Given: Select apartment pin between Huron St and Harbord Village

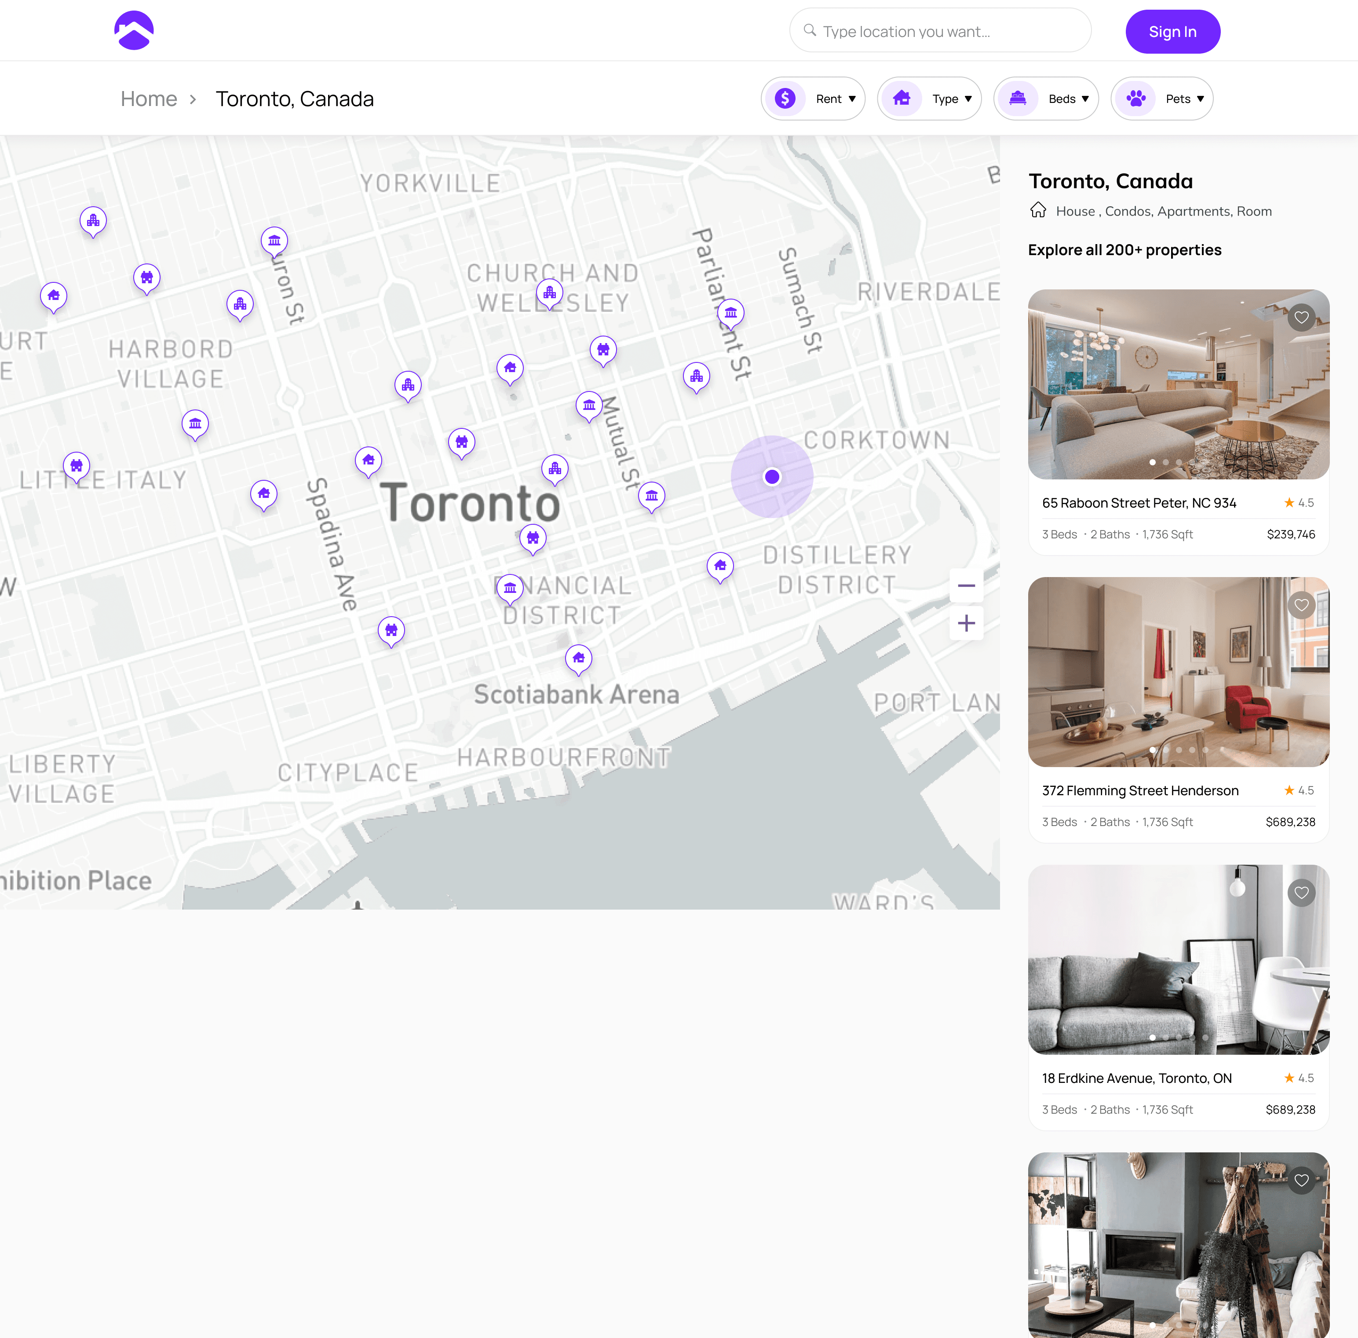Looking at the screenshot, I should click(x=240, y=306).
